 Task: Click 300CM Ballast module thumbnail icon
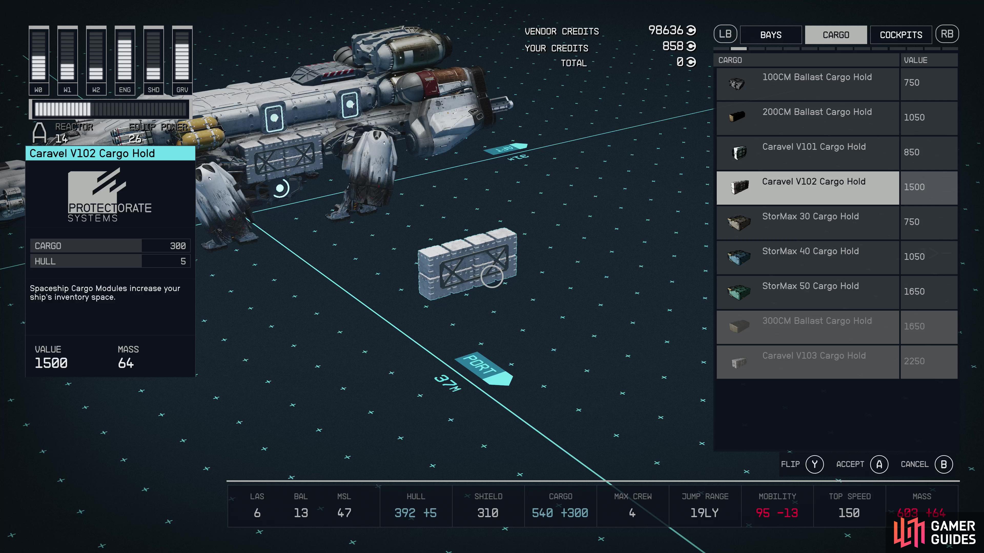739,326
